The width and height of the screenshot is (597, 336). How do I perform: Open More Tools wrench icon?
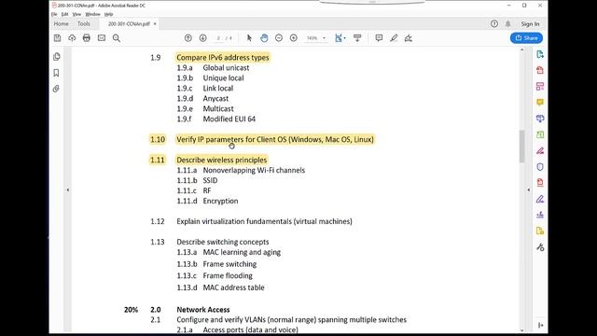[x=540, y=247]
